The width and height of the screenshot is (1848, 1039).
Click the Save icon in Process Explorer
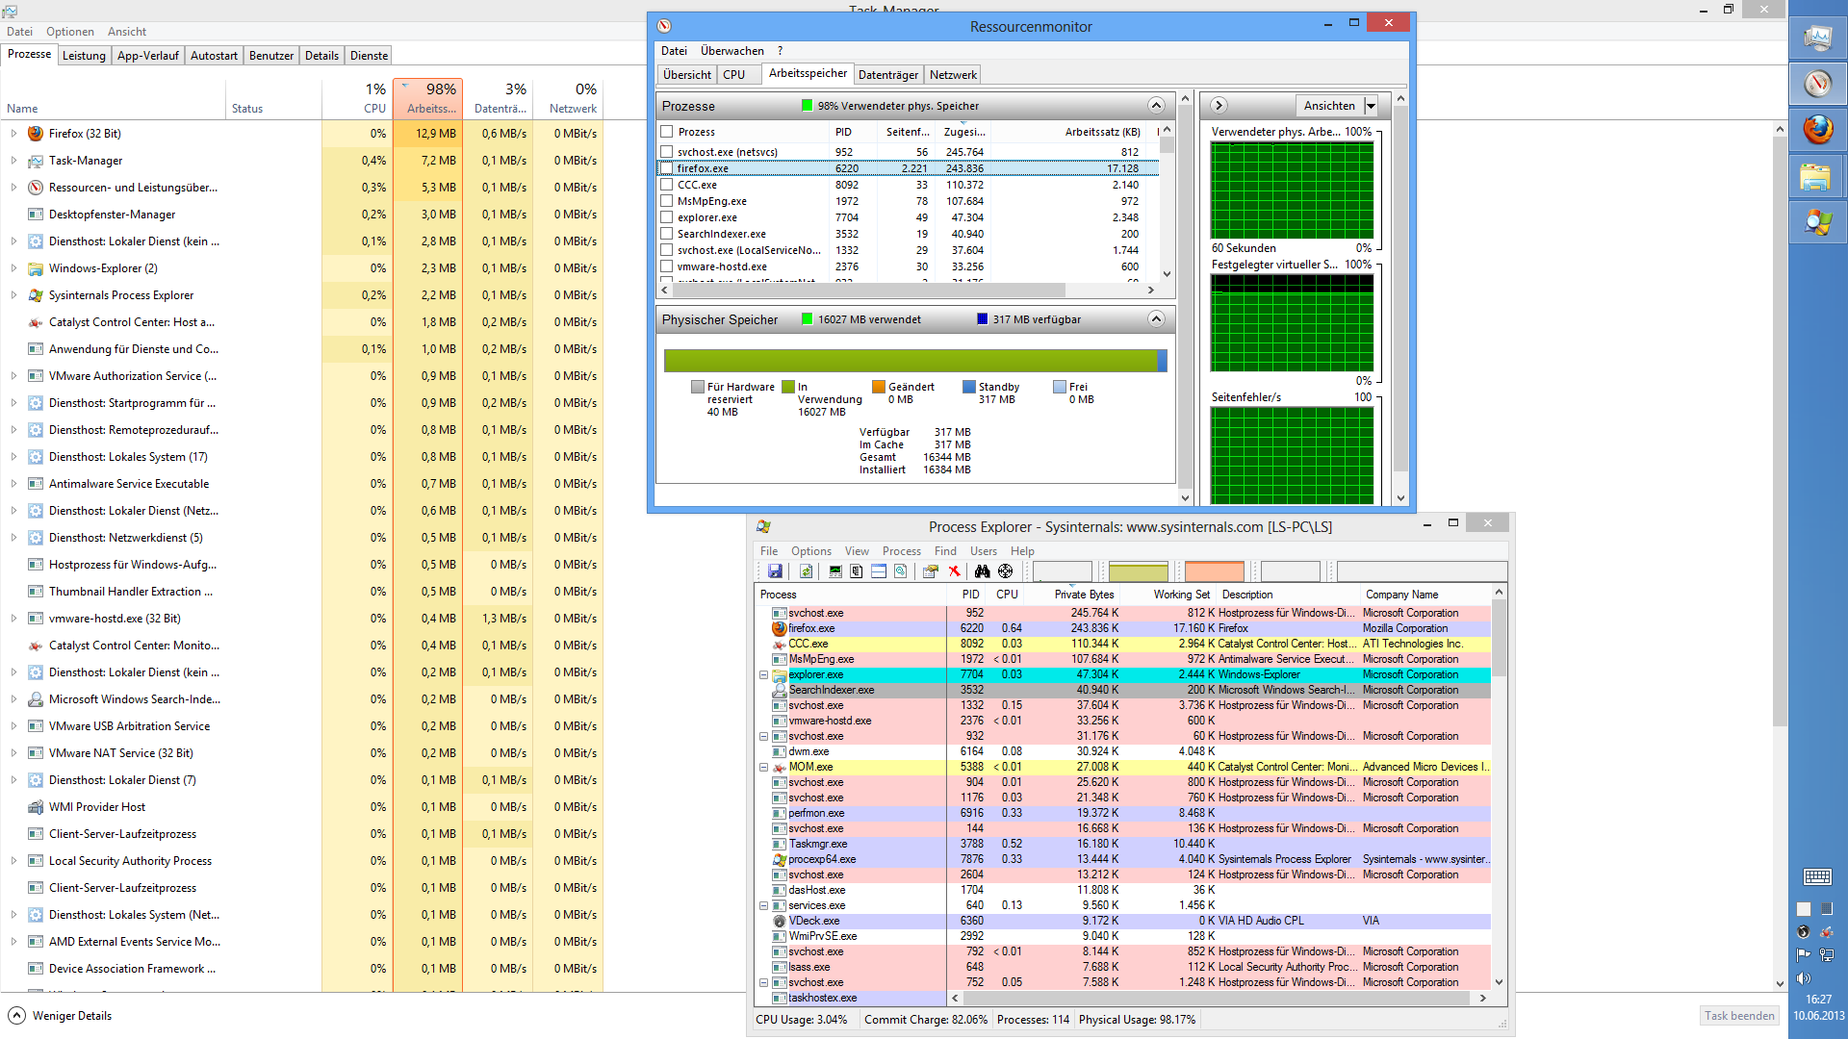tap(775, 571)
